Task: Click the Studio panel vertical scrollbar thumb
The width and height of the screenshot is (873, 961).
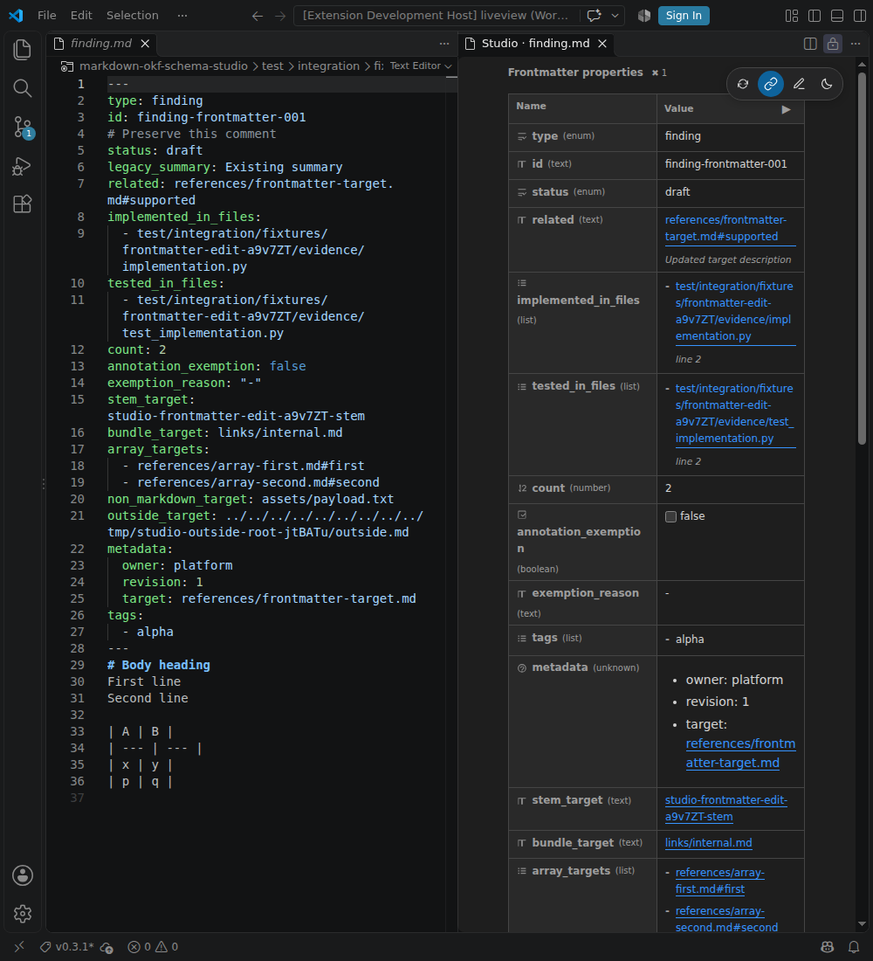Action: (x=862, y=258)
